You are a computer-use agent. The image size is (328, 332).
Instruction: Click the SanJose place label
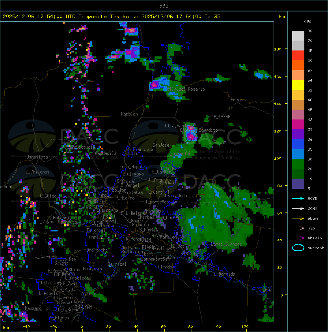pyautogui.click(x=161, y=145)
